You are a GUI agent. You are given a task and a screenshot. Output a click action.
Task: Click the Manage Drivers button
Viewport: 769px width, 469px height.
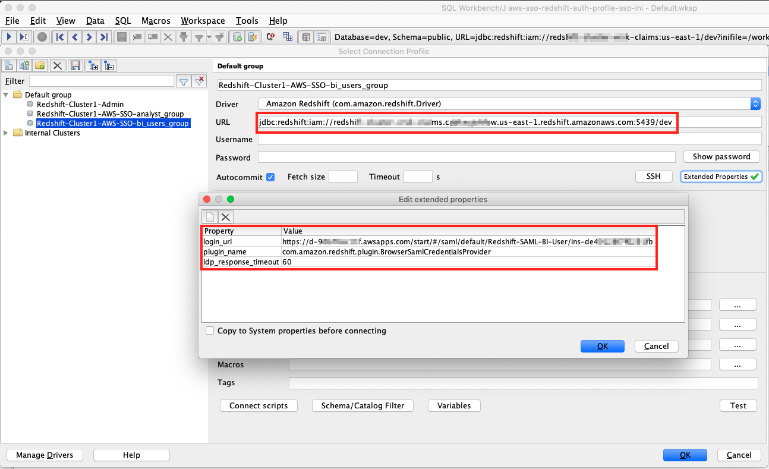point(45,455)
